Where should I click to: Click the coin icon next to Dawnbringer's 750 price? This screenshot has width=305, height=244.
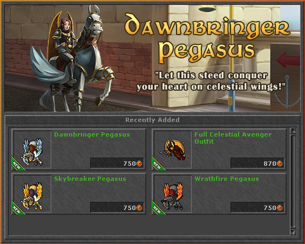(x=139, y=164)
